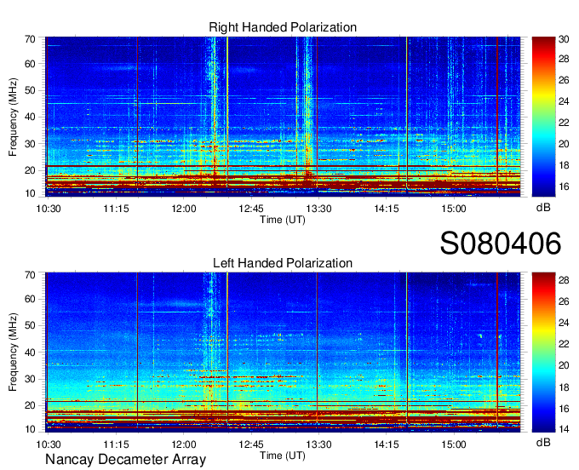This screenshot has height=470, width=579.
Task: Click the 11:15 time tick of lower plot
Action: [116, 444]
